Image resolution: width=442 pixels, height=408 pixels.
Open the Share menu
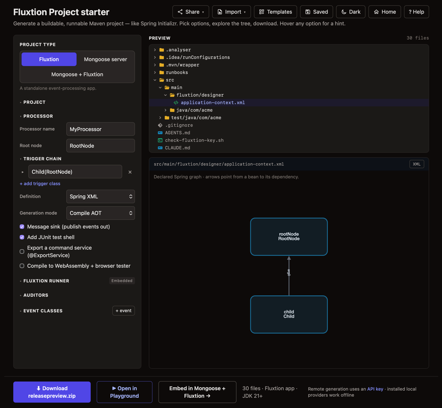click(x=191, y=12)
